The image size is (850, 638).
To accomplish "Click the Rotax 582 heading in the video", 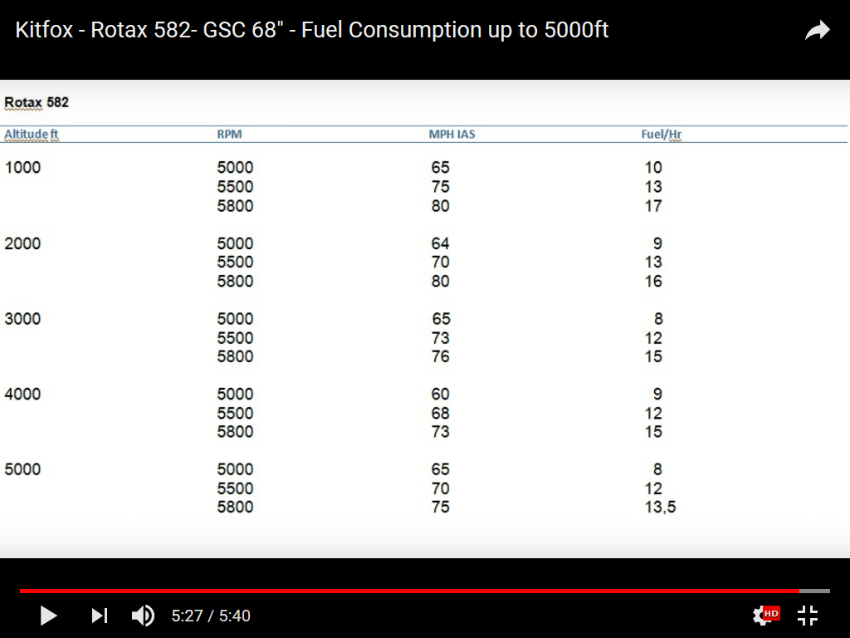I will tap(37, 102).
